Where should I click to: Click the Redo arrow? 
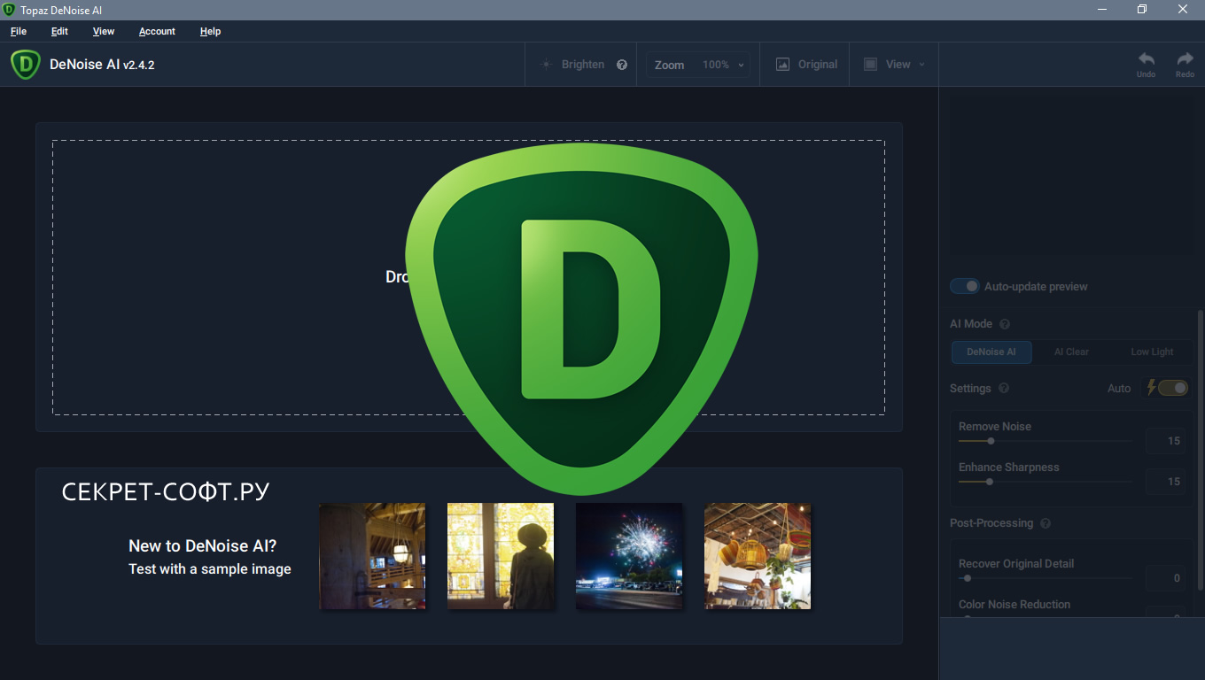(1185, 58)
